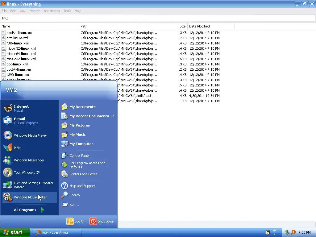Open the Run... dialog icon
Screen dimensions: 316x237
coord(64,204)
